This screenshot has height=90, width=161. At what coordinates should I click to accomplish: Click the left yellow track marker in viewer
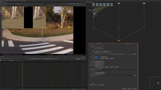pyautogui.click(x=61, y=27)
